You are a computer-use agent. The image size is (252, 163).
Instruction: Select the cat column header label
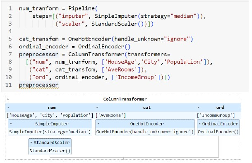coord(147,108)
